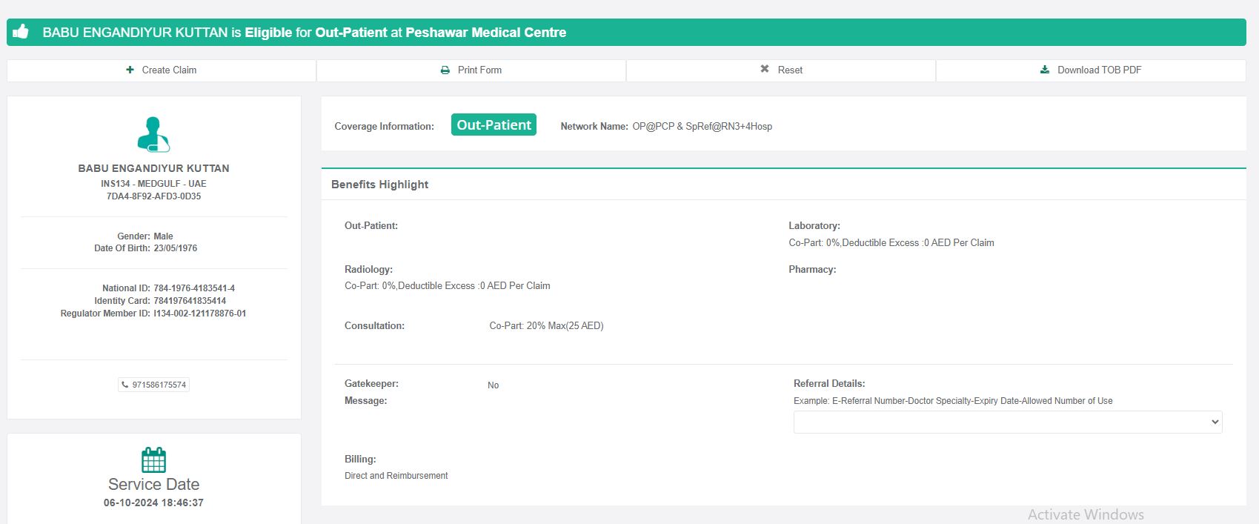
Task: Click the Network Name value text
Action: [x=702, y=127]
